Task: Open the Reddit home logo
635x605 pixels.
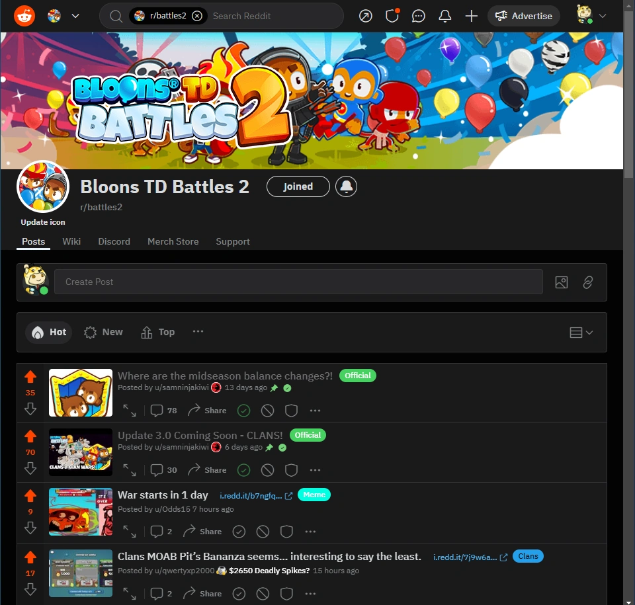Action: coord(24,16)
